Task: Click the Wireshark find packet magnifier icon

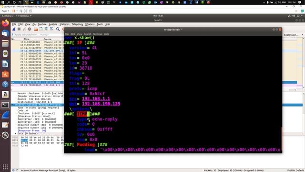Action: (58, 29)
